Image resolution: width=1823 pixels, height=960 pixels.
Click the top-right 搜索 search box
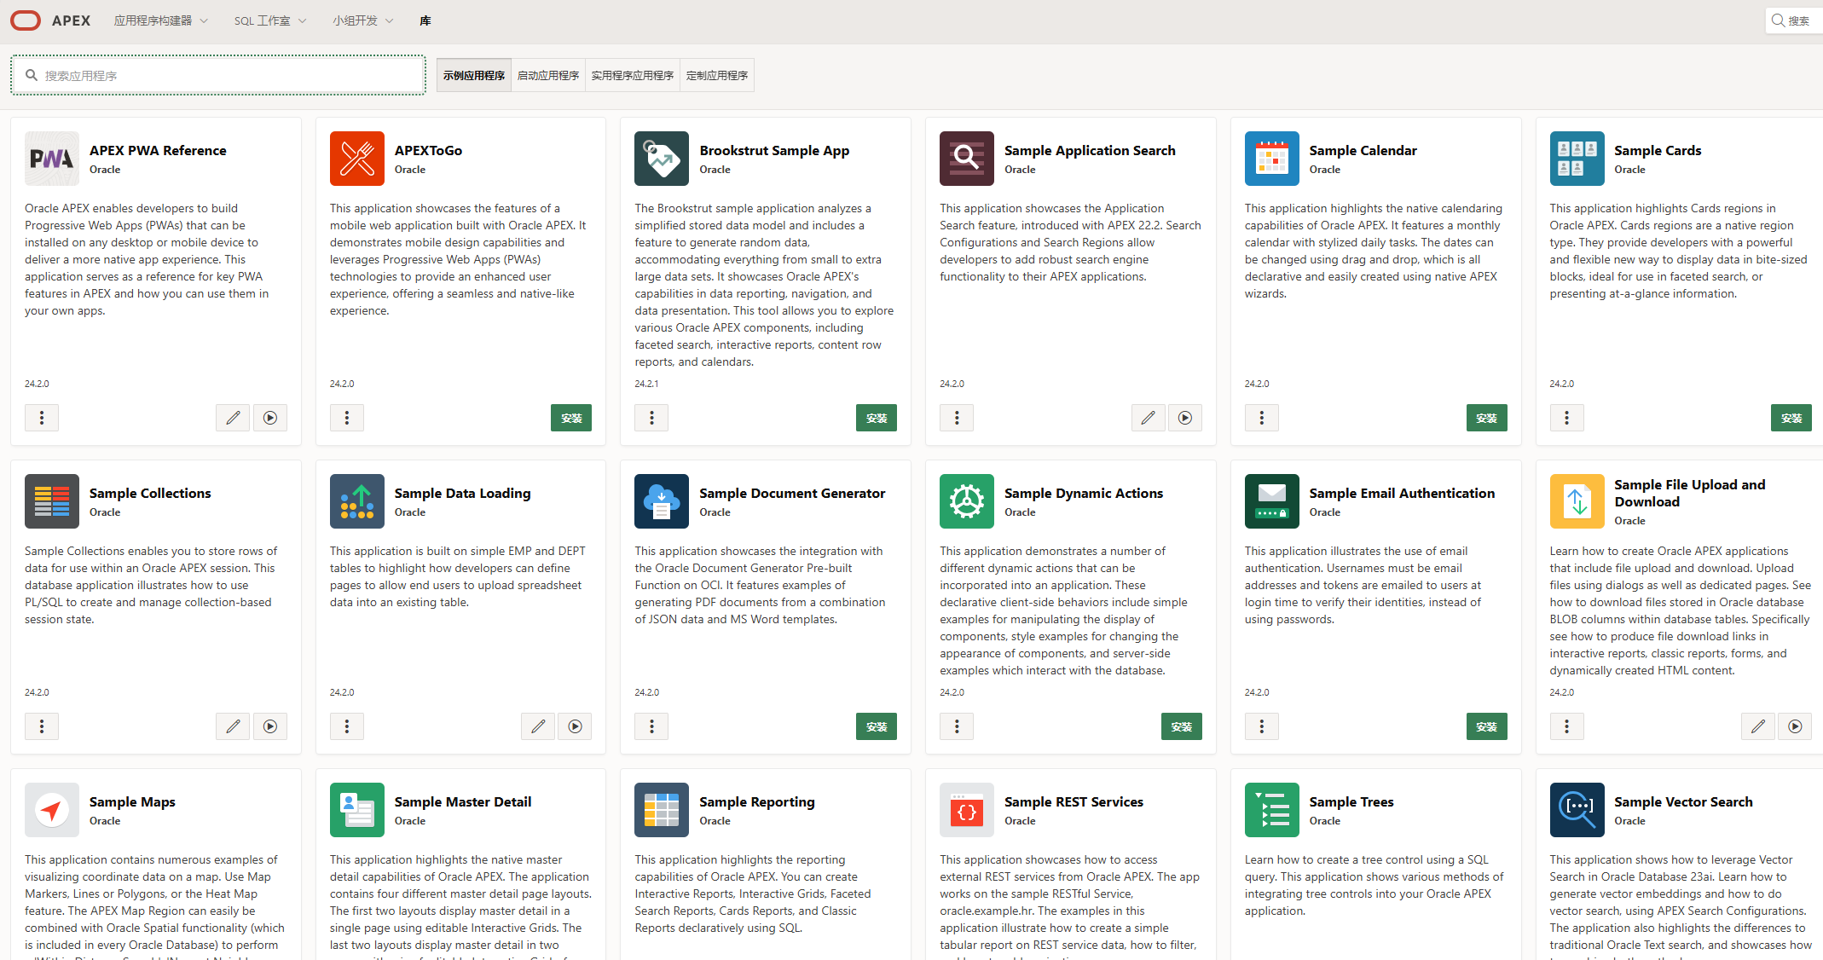1794,20
